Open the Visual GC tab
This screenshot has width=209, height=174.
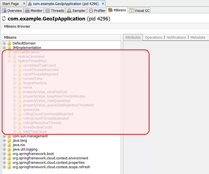pos(139,10)
